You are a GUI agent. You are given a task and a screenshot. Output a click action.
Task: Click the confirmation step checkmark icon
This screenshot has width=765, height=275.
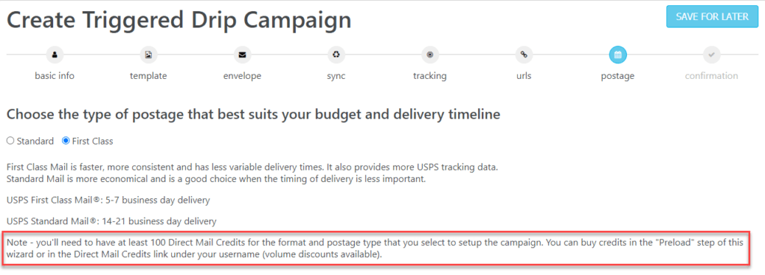coord(711,55)
